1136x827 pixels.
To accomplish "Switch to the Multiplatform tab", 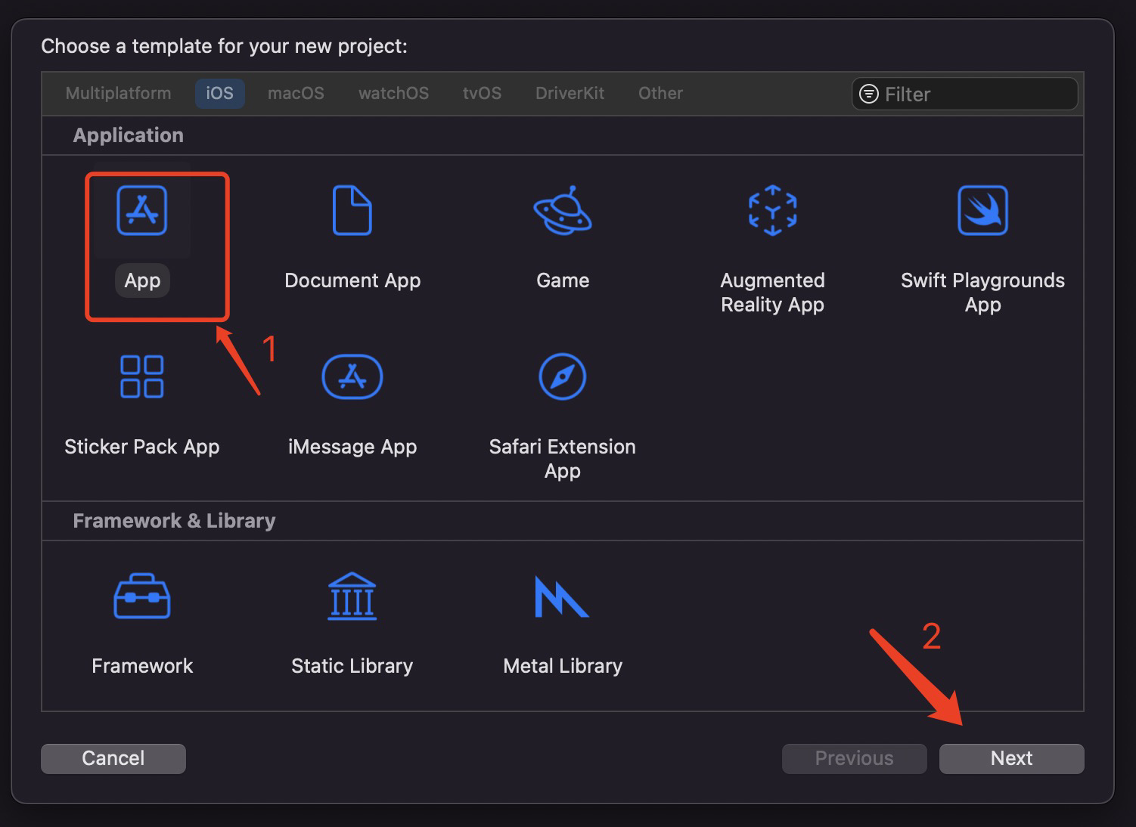I will click(x=118, y=93).
